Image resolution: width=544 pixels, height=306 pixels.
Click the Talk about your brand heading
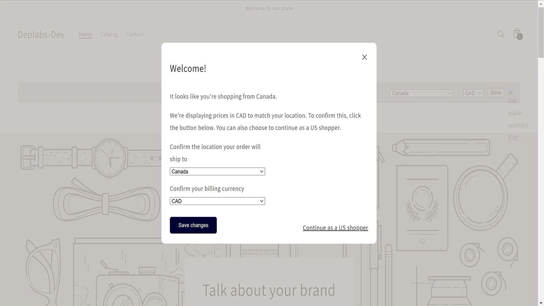click(x=269, y=291)
